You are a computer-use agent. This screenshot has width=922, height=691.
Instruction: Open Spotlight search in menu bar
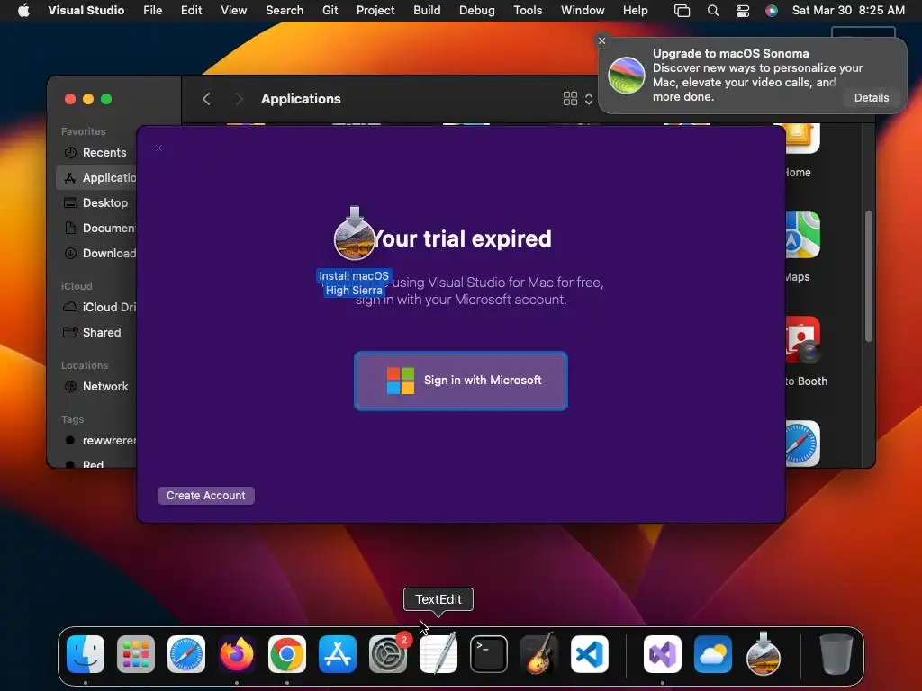click(713, 11)
